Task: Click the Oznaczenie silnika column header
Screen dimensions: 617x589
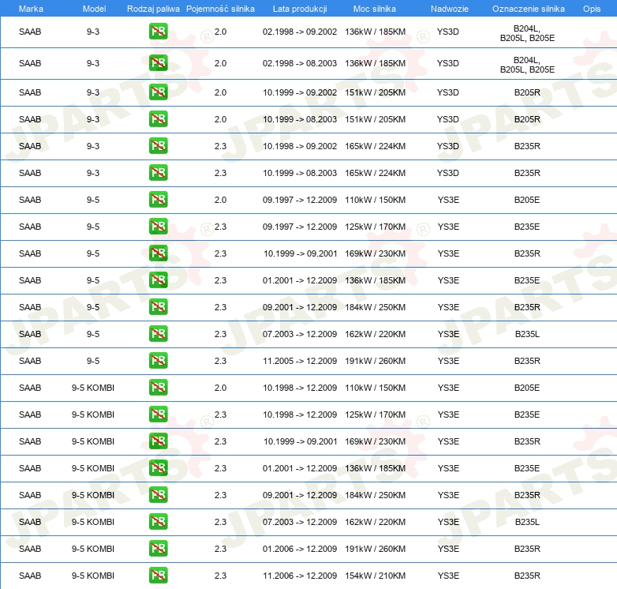Action: coord(528,8)
